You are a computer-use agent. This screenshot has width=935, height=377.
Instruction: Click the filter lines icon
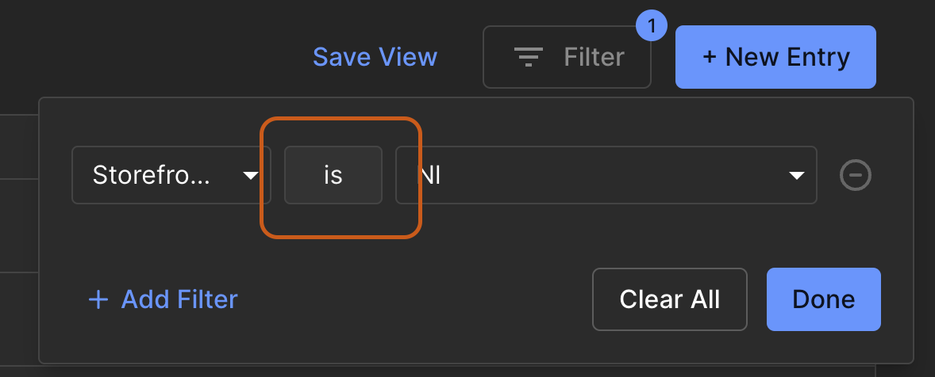coord(528,57)
